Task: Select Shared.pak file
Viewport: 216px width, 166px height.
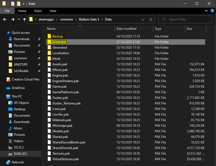Action: point(60,137)
